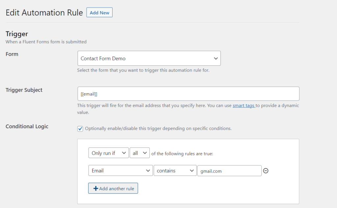The height and width of the screenshot is (208, 337).
Task: Open the Contact Form Demo dropdown
Action: 149,58
